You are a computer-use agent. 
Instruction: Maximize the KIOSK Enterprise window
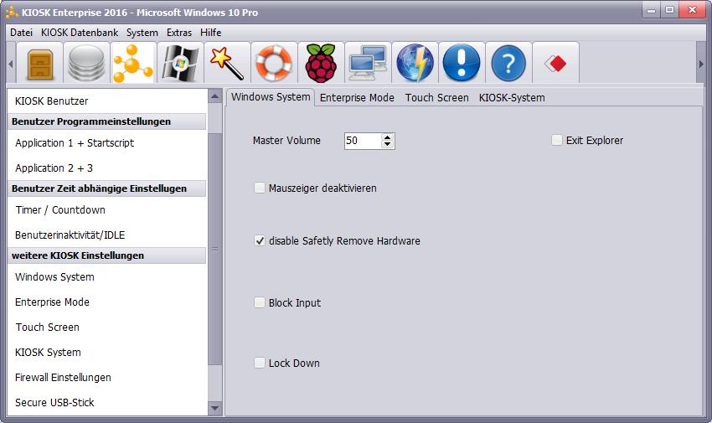click(670, 10)
